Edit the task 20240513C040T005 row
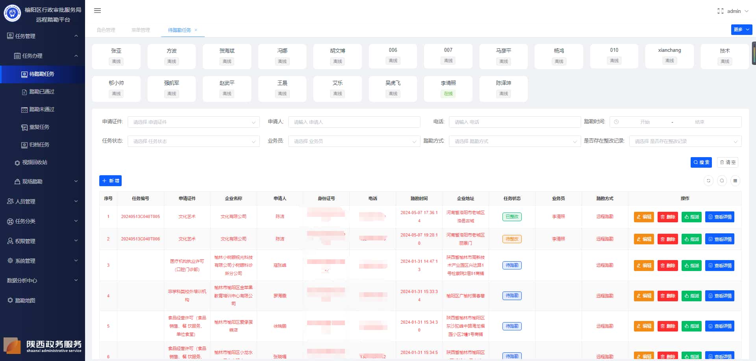756x361 pixels. [644, 217]
